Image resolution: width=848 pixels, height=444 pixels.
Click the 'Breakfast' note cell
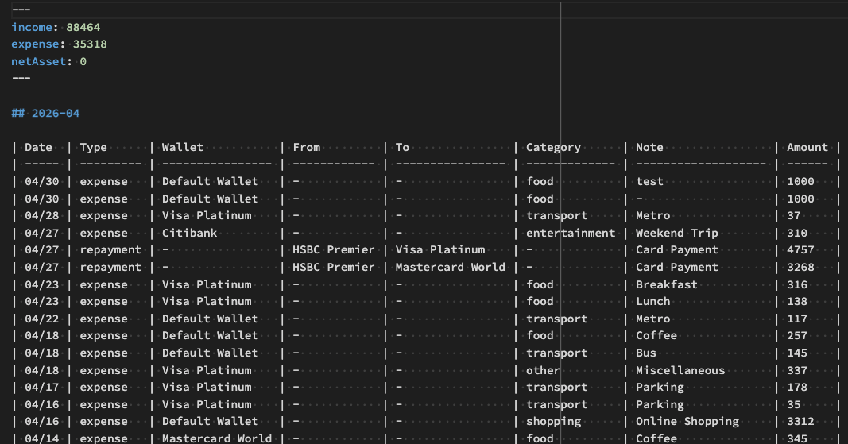pyautogui.click(x=667, y=284)
